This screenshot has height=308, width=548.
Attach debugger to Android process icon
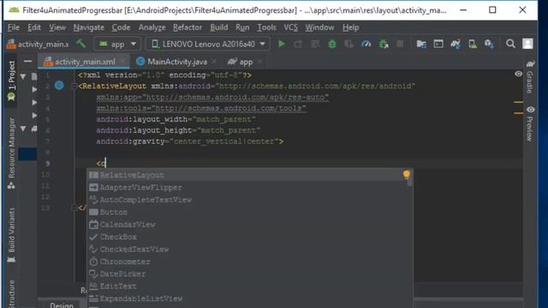coord(384,44)
